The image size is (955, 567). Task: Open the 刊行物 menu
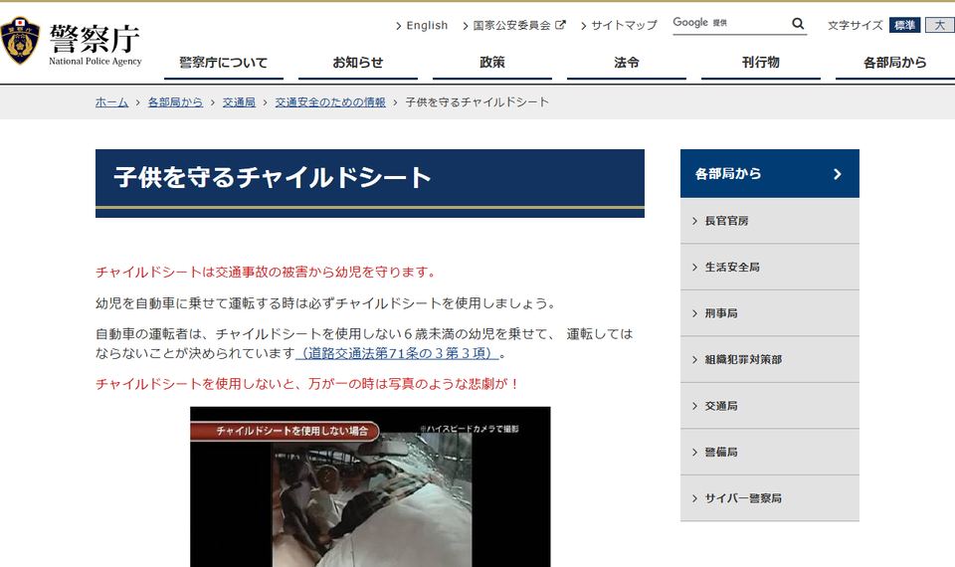coord(761,63)
